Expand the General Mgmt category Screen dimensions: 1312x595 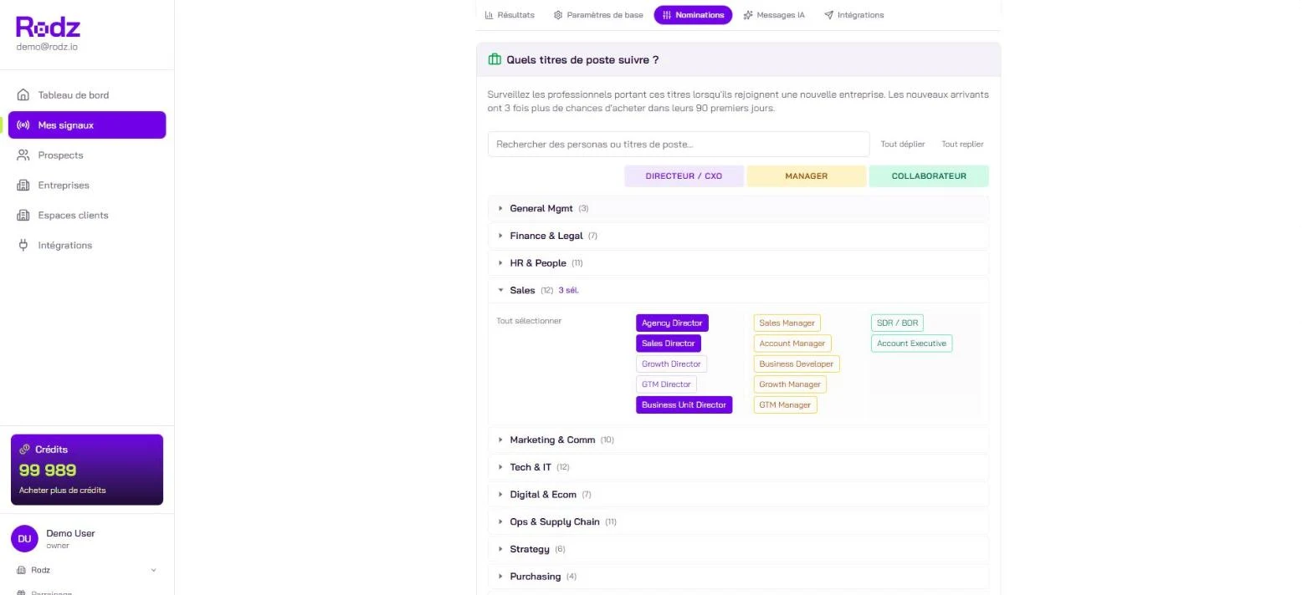(x=738, y=208)
